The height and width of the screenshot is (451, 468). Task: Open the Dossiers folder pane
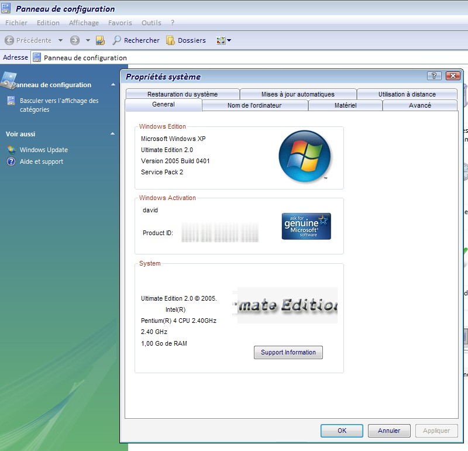(186, 40)
